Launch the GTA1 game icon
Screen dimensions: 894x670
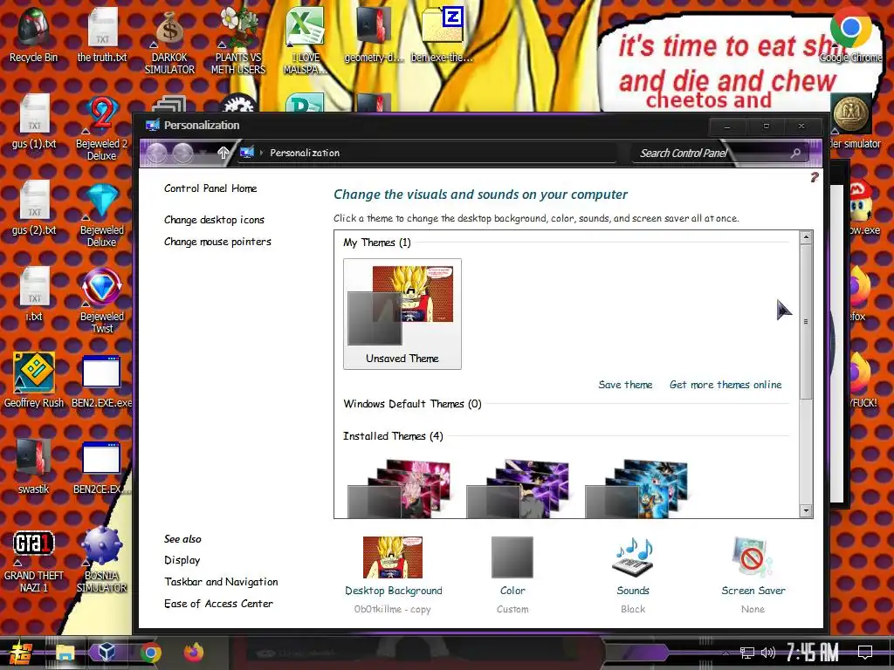pos(34,559)
